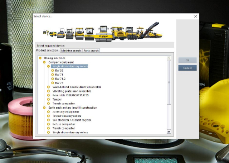Click the Refuse compactor plus icon
229x163 pixels.
48,124
